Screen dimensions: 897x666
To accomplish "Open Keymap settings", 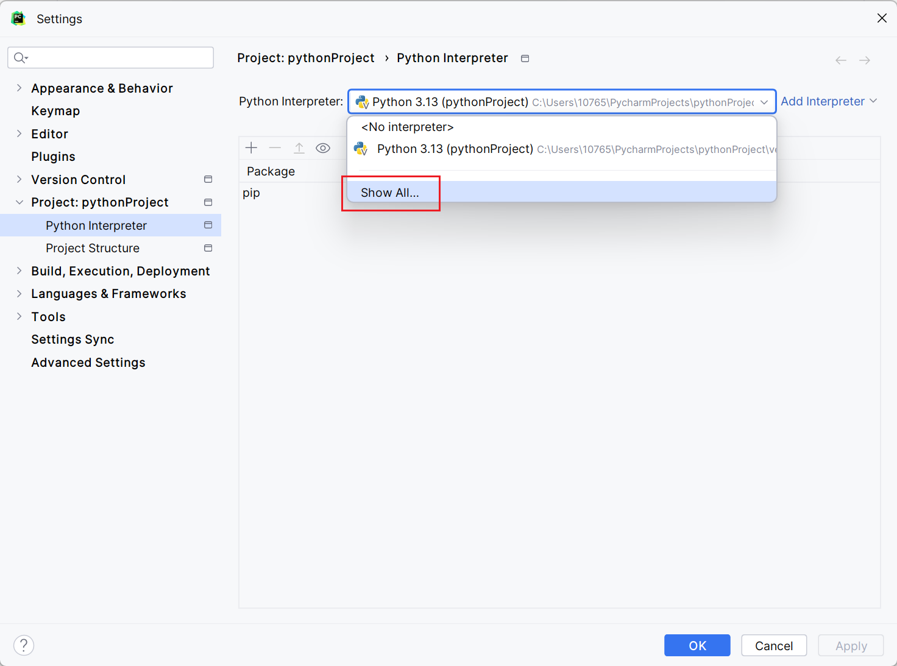I will (55, 111).
